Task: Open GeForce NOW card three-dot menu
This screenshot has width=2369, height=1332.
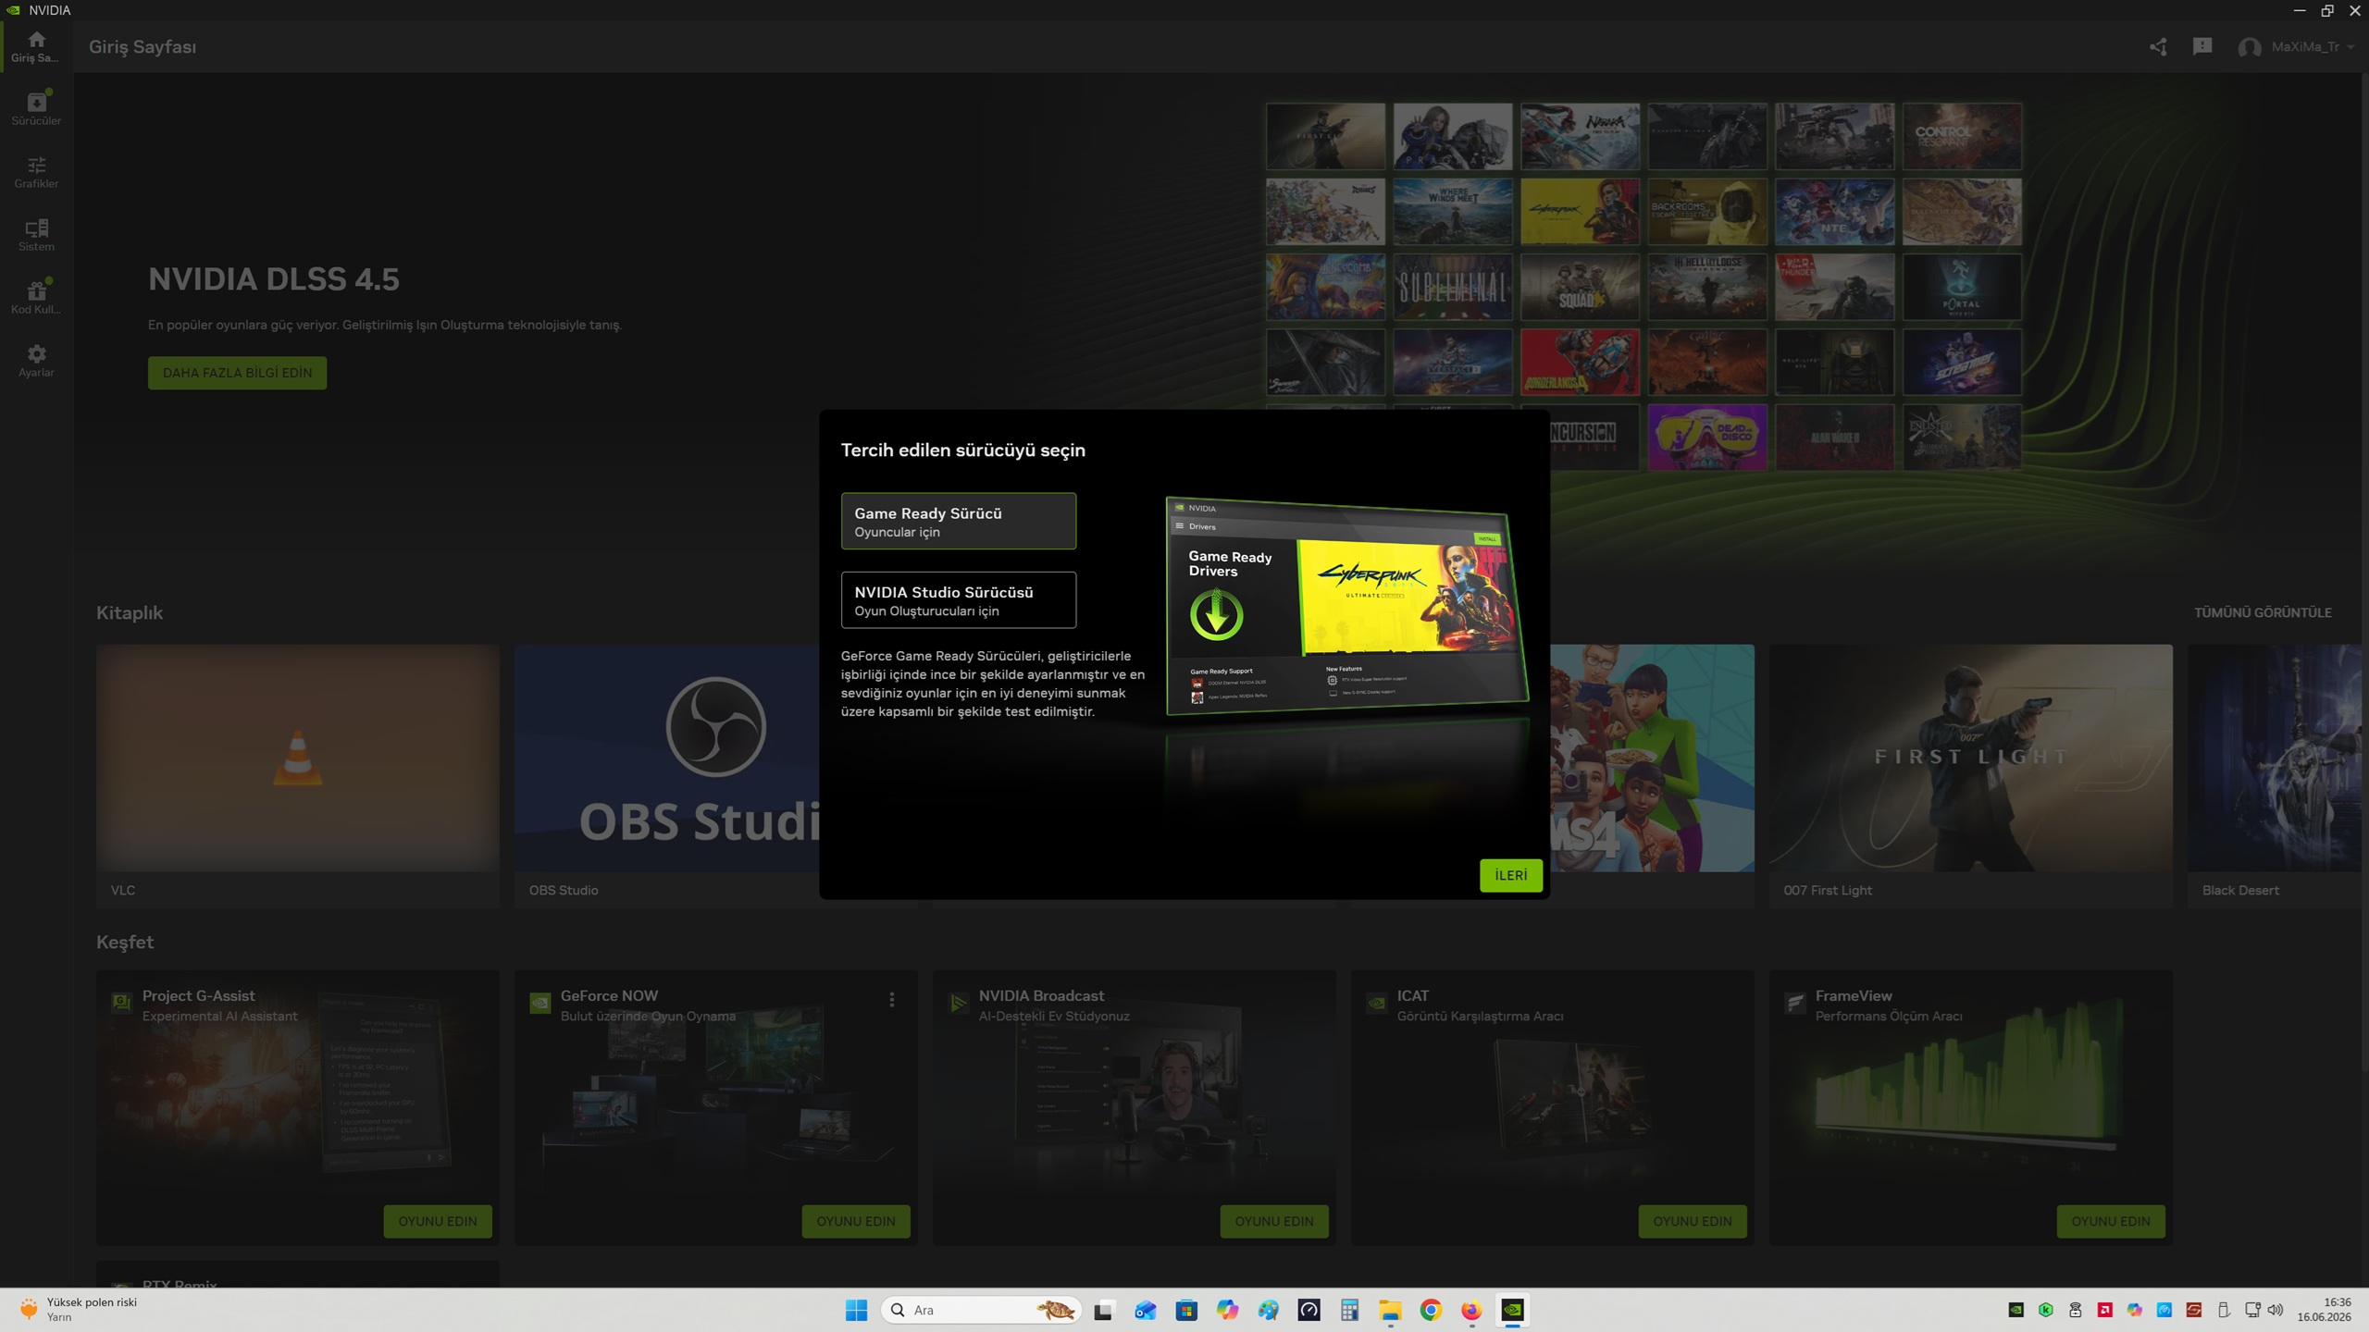Action: [891, 1000]
